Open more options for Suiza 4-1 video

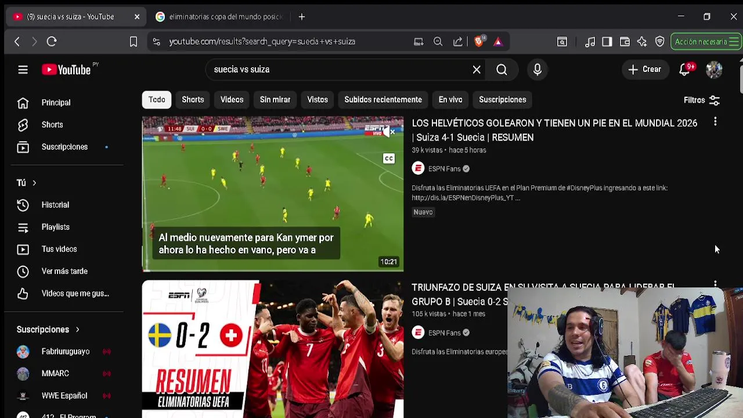pyautogui.click(x=715, y=122)
